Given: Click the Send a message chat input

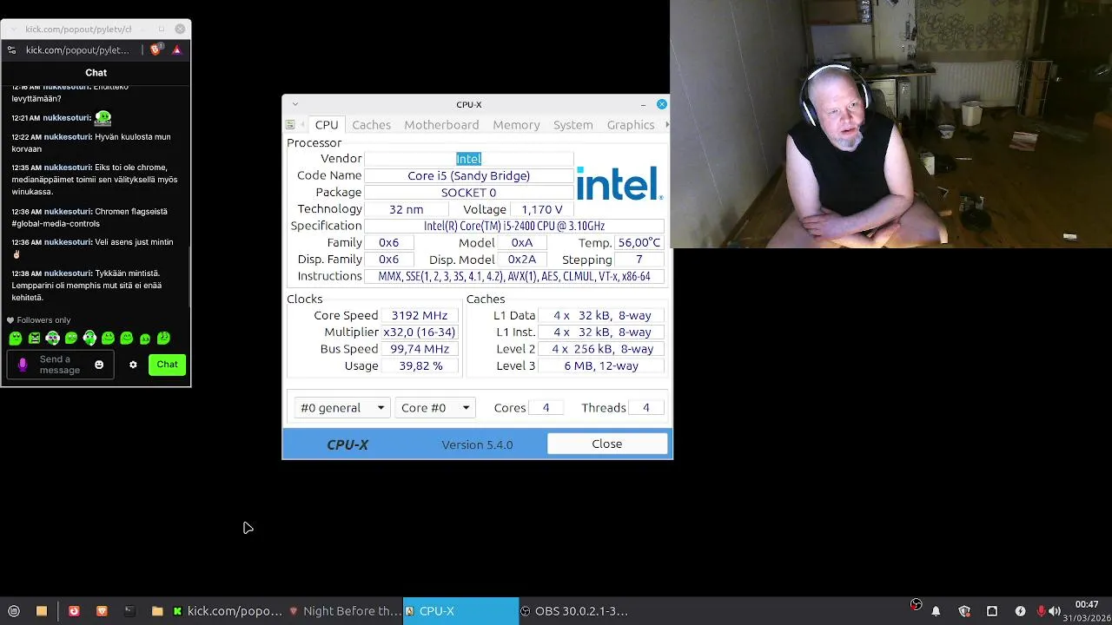Looking at the screenshot, I should coord(59,365).
